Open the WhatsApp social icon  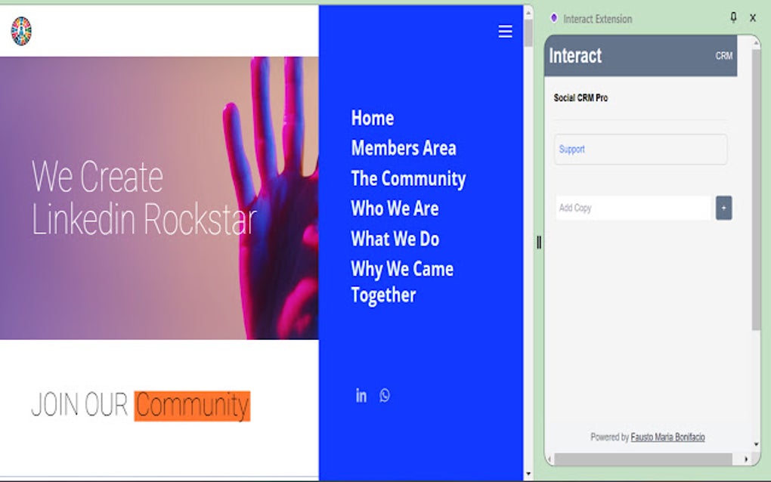pos(385,396)
